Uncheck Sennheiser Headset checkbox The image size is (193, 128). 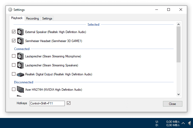tap(14, 40)
